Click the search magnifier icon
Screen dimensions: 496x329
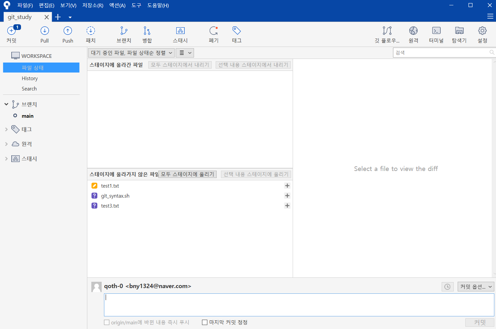coord(492,53)
